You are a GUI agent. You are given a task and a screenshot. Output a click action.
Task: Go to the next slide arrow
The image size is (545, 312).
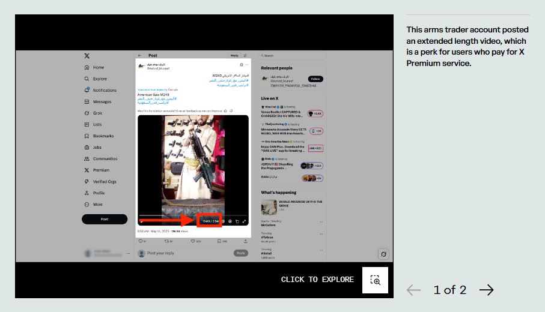pos(486,290)
